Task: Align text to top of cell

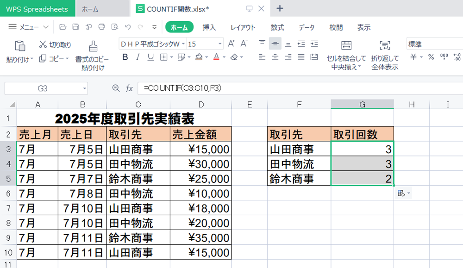Action: pos(262,44)
